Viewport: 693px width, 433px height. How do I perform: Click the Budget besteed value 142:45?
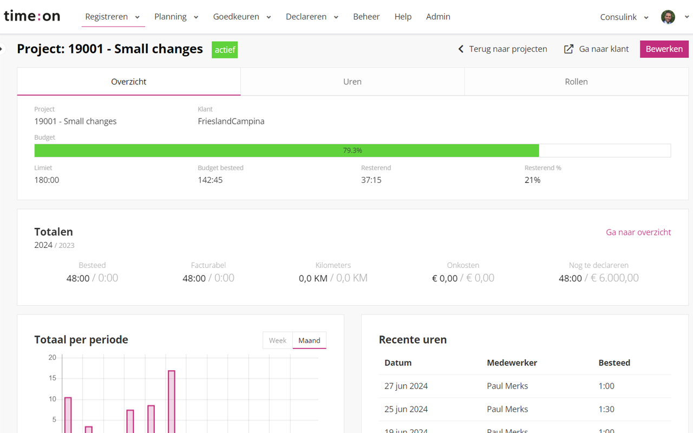click(x=210, y=180)
